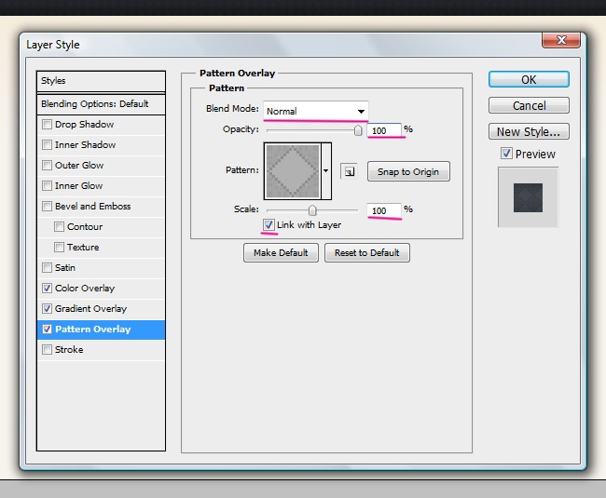Click the Scale percentage input field
The image size is (606, 498).
tap(384, 211)
